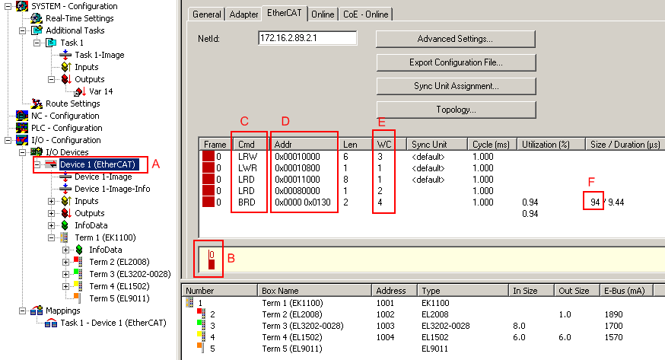Viewport: 665px width, 360px height.
Task: Click address 0x00011000 in frame list
Action: [297, 180]
